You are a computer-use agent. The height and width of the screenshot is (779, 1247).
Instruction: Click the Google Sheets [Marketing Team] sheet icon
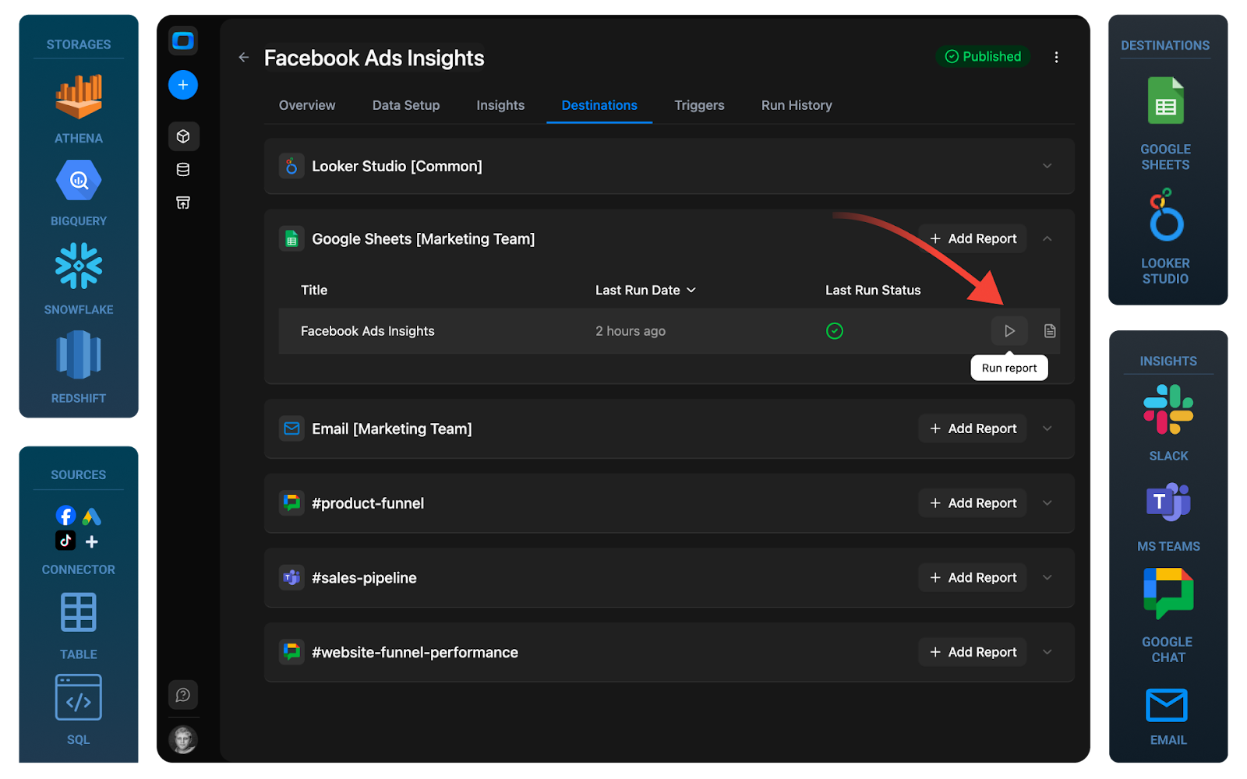pos(291,239)
